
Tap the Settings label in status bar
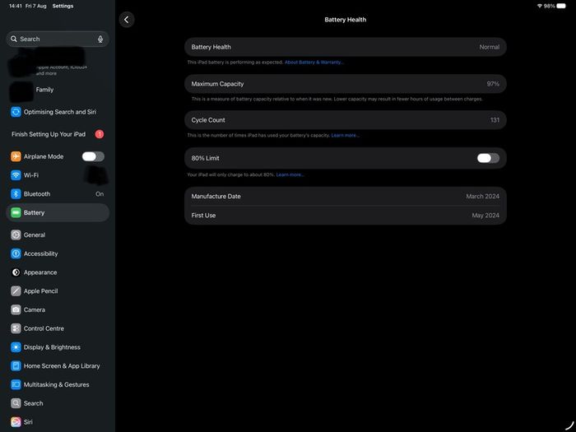63,6
